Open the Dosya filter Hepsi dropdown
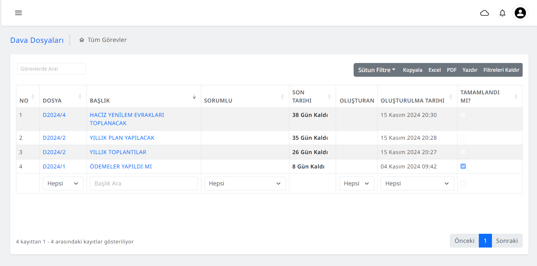Image resolution: width=537 pixels, height=266 pixels. [x=63, y=184]
